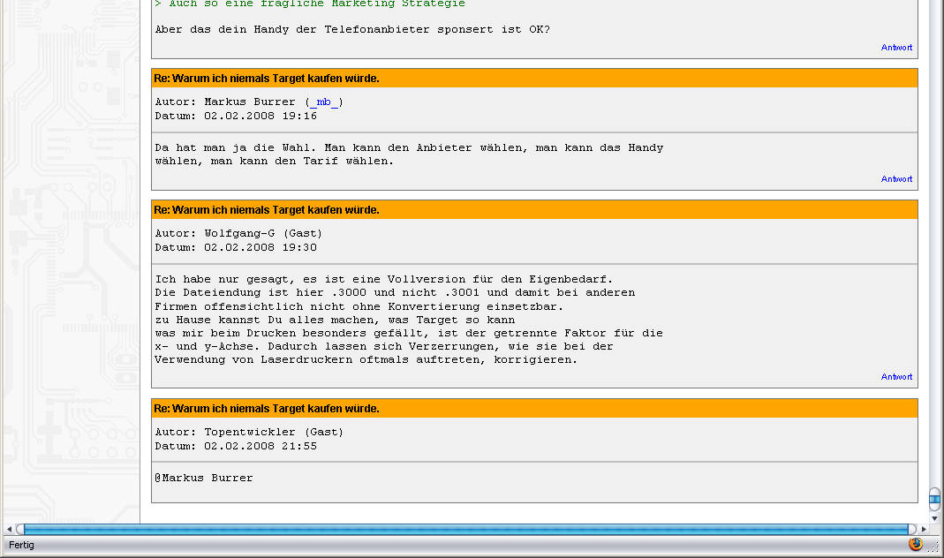Click 'zu Hause kannst Du alles machen' line
The width and height of the screenshot is (944, 558).
tap(335, 320)
